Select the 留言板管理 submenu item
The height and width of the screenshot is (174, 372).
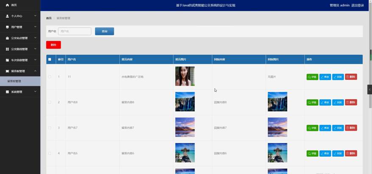click(x=20, y=81)
